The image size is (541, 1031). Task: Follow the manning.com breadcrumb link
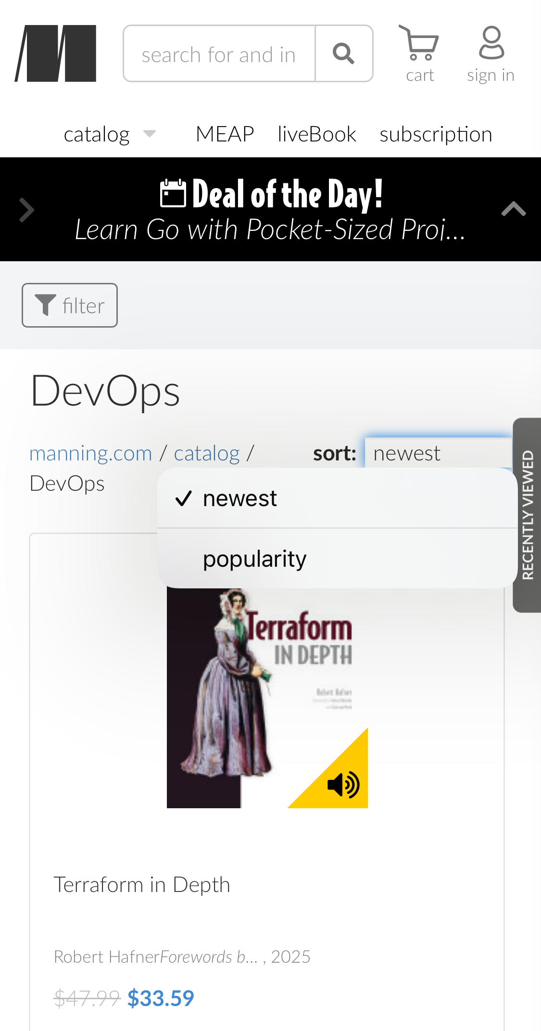click(90, 453)
